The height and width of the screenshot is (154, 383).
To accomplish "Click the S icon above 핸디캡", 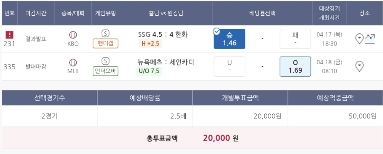I will point(105,33).
